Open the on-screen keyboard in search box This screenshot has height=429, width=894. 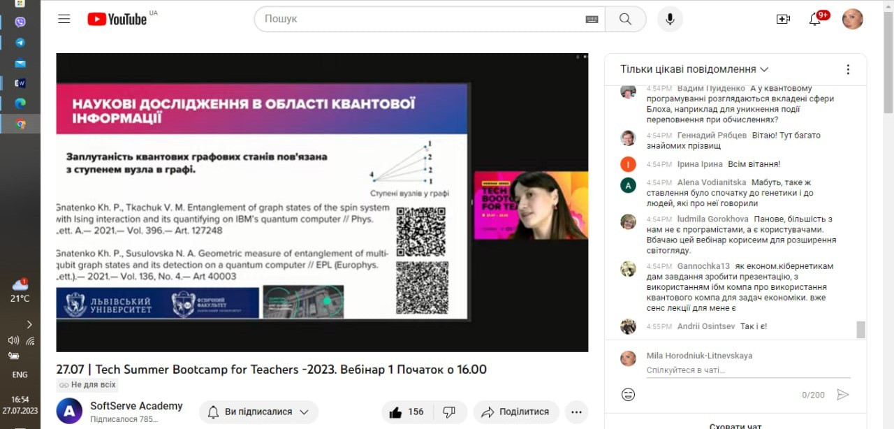(592, 20)
